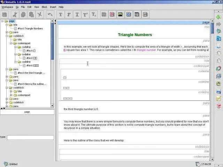Screen dimensions: 223x167
Task: Click the pink block toolbar icon
Action: 112,15
